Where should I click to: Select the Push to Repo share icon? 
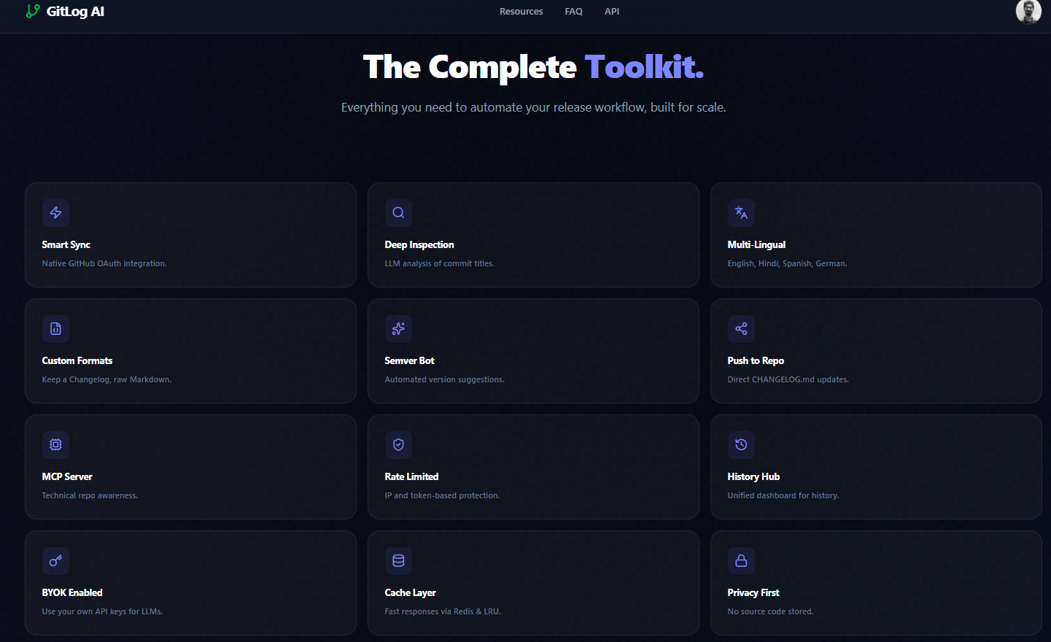coord(741,329)
